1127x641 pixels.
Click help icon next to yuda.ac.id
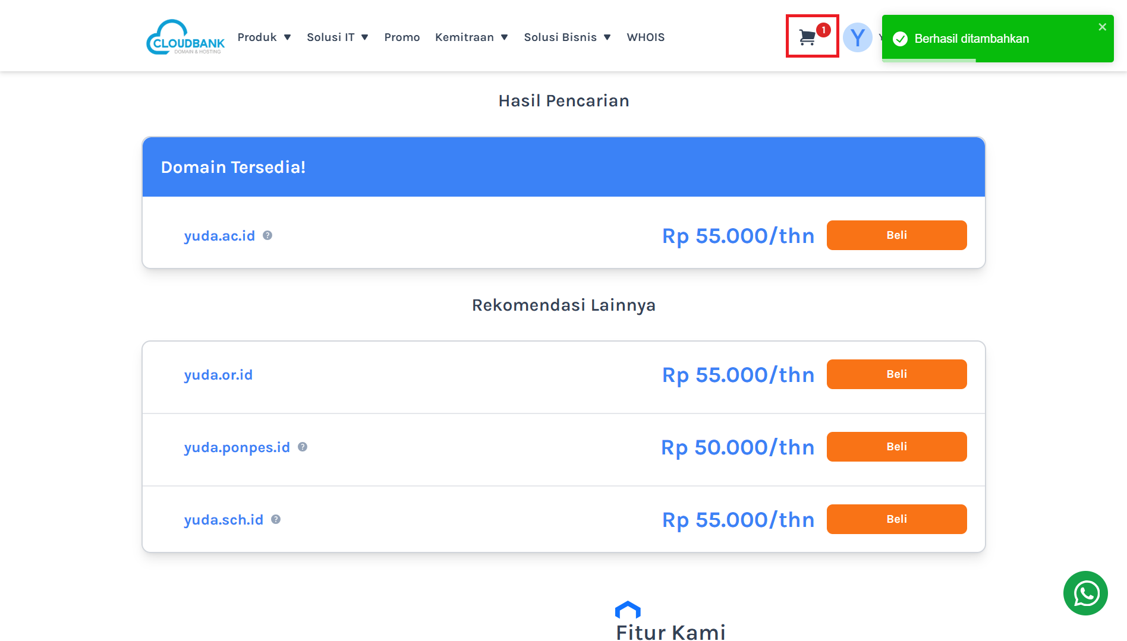(267, 235)
